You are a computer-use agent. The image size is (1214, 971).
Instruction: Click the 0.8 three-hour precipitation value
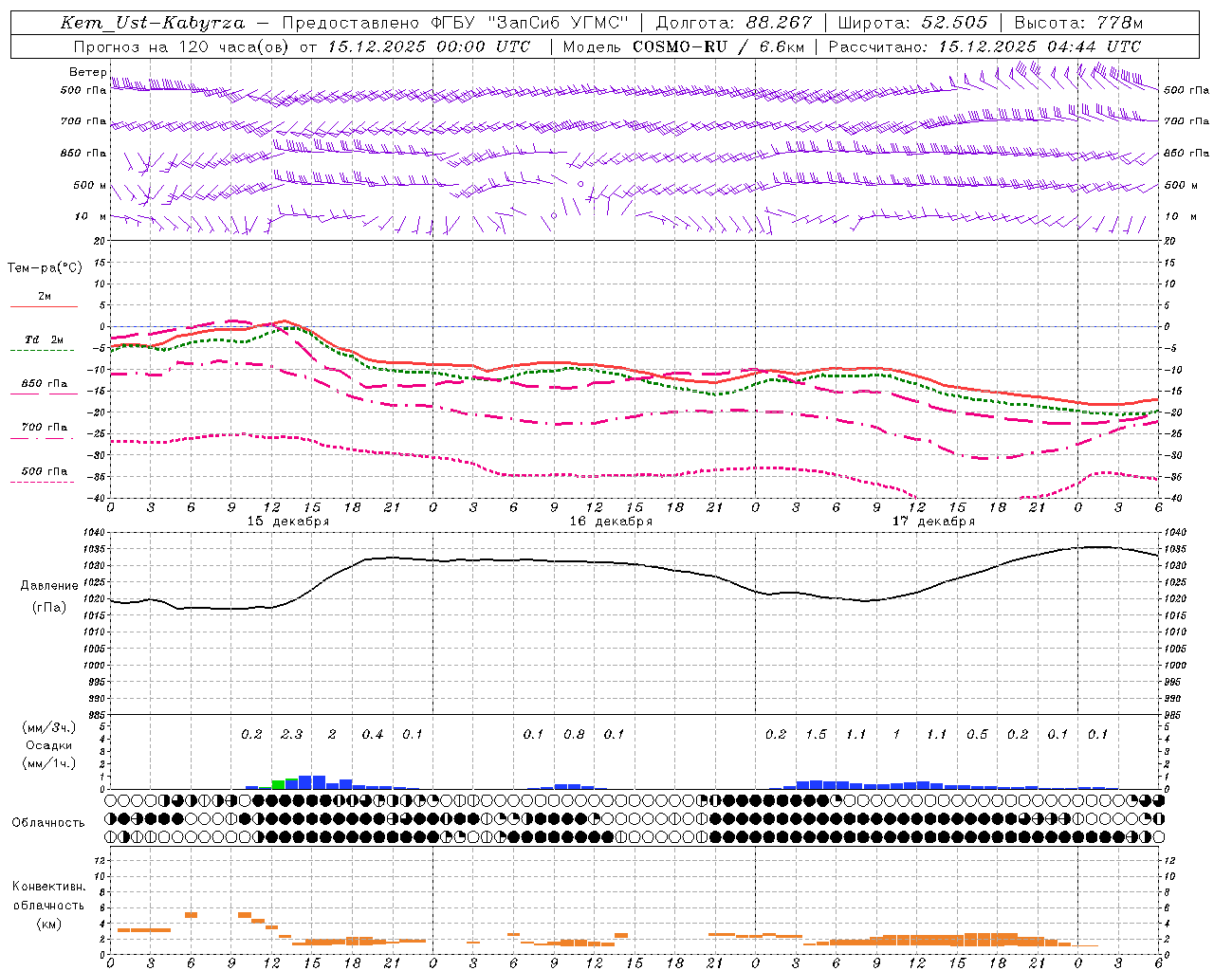click(x=574, y=735)
